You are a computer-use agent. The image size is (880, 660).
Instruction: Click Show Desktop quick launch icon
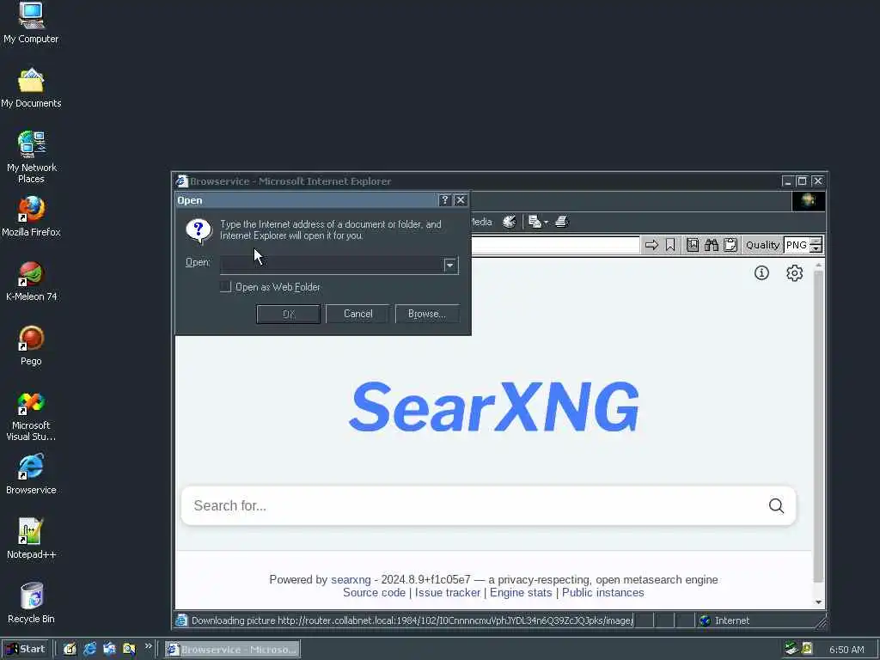click(x=70, y=649)
